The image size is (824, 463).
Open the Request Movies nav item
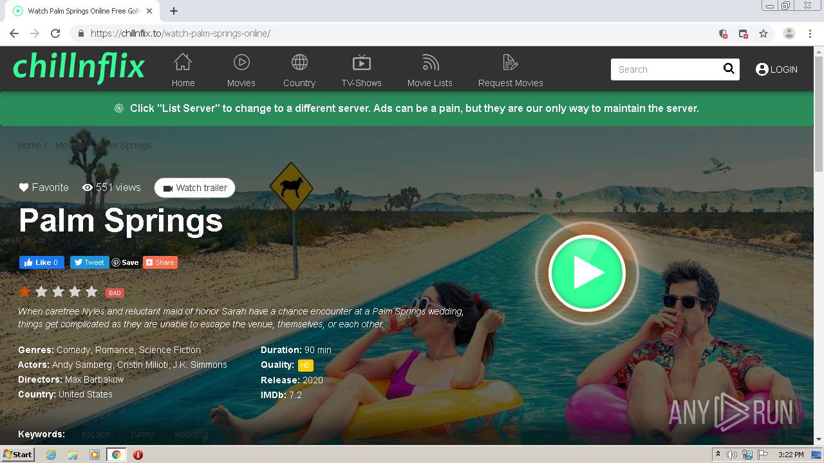point(510,70)
